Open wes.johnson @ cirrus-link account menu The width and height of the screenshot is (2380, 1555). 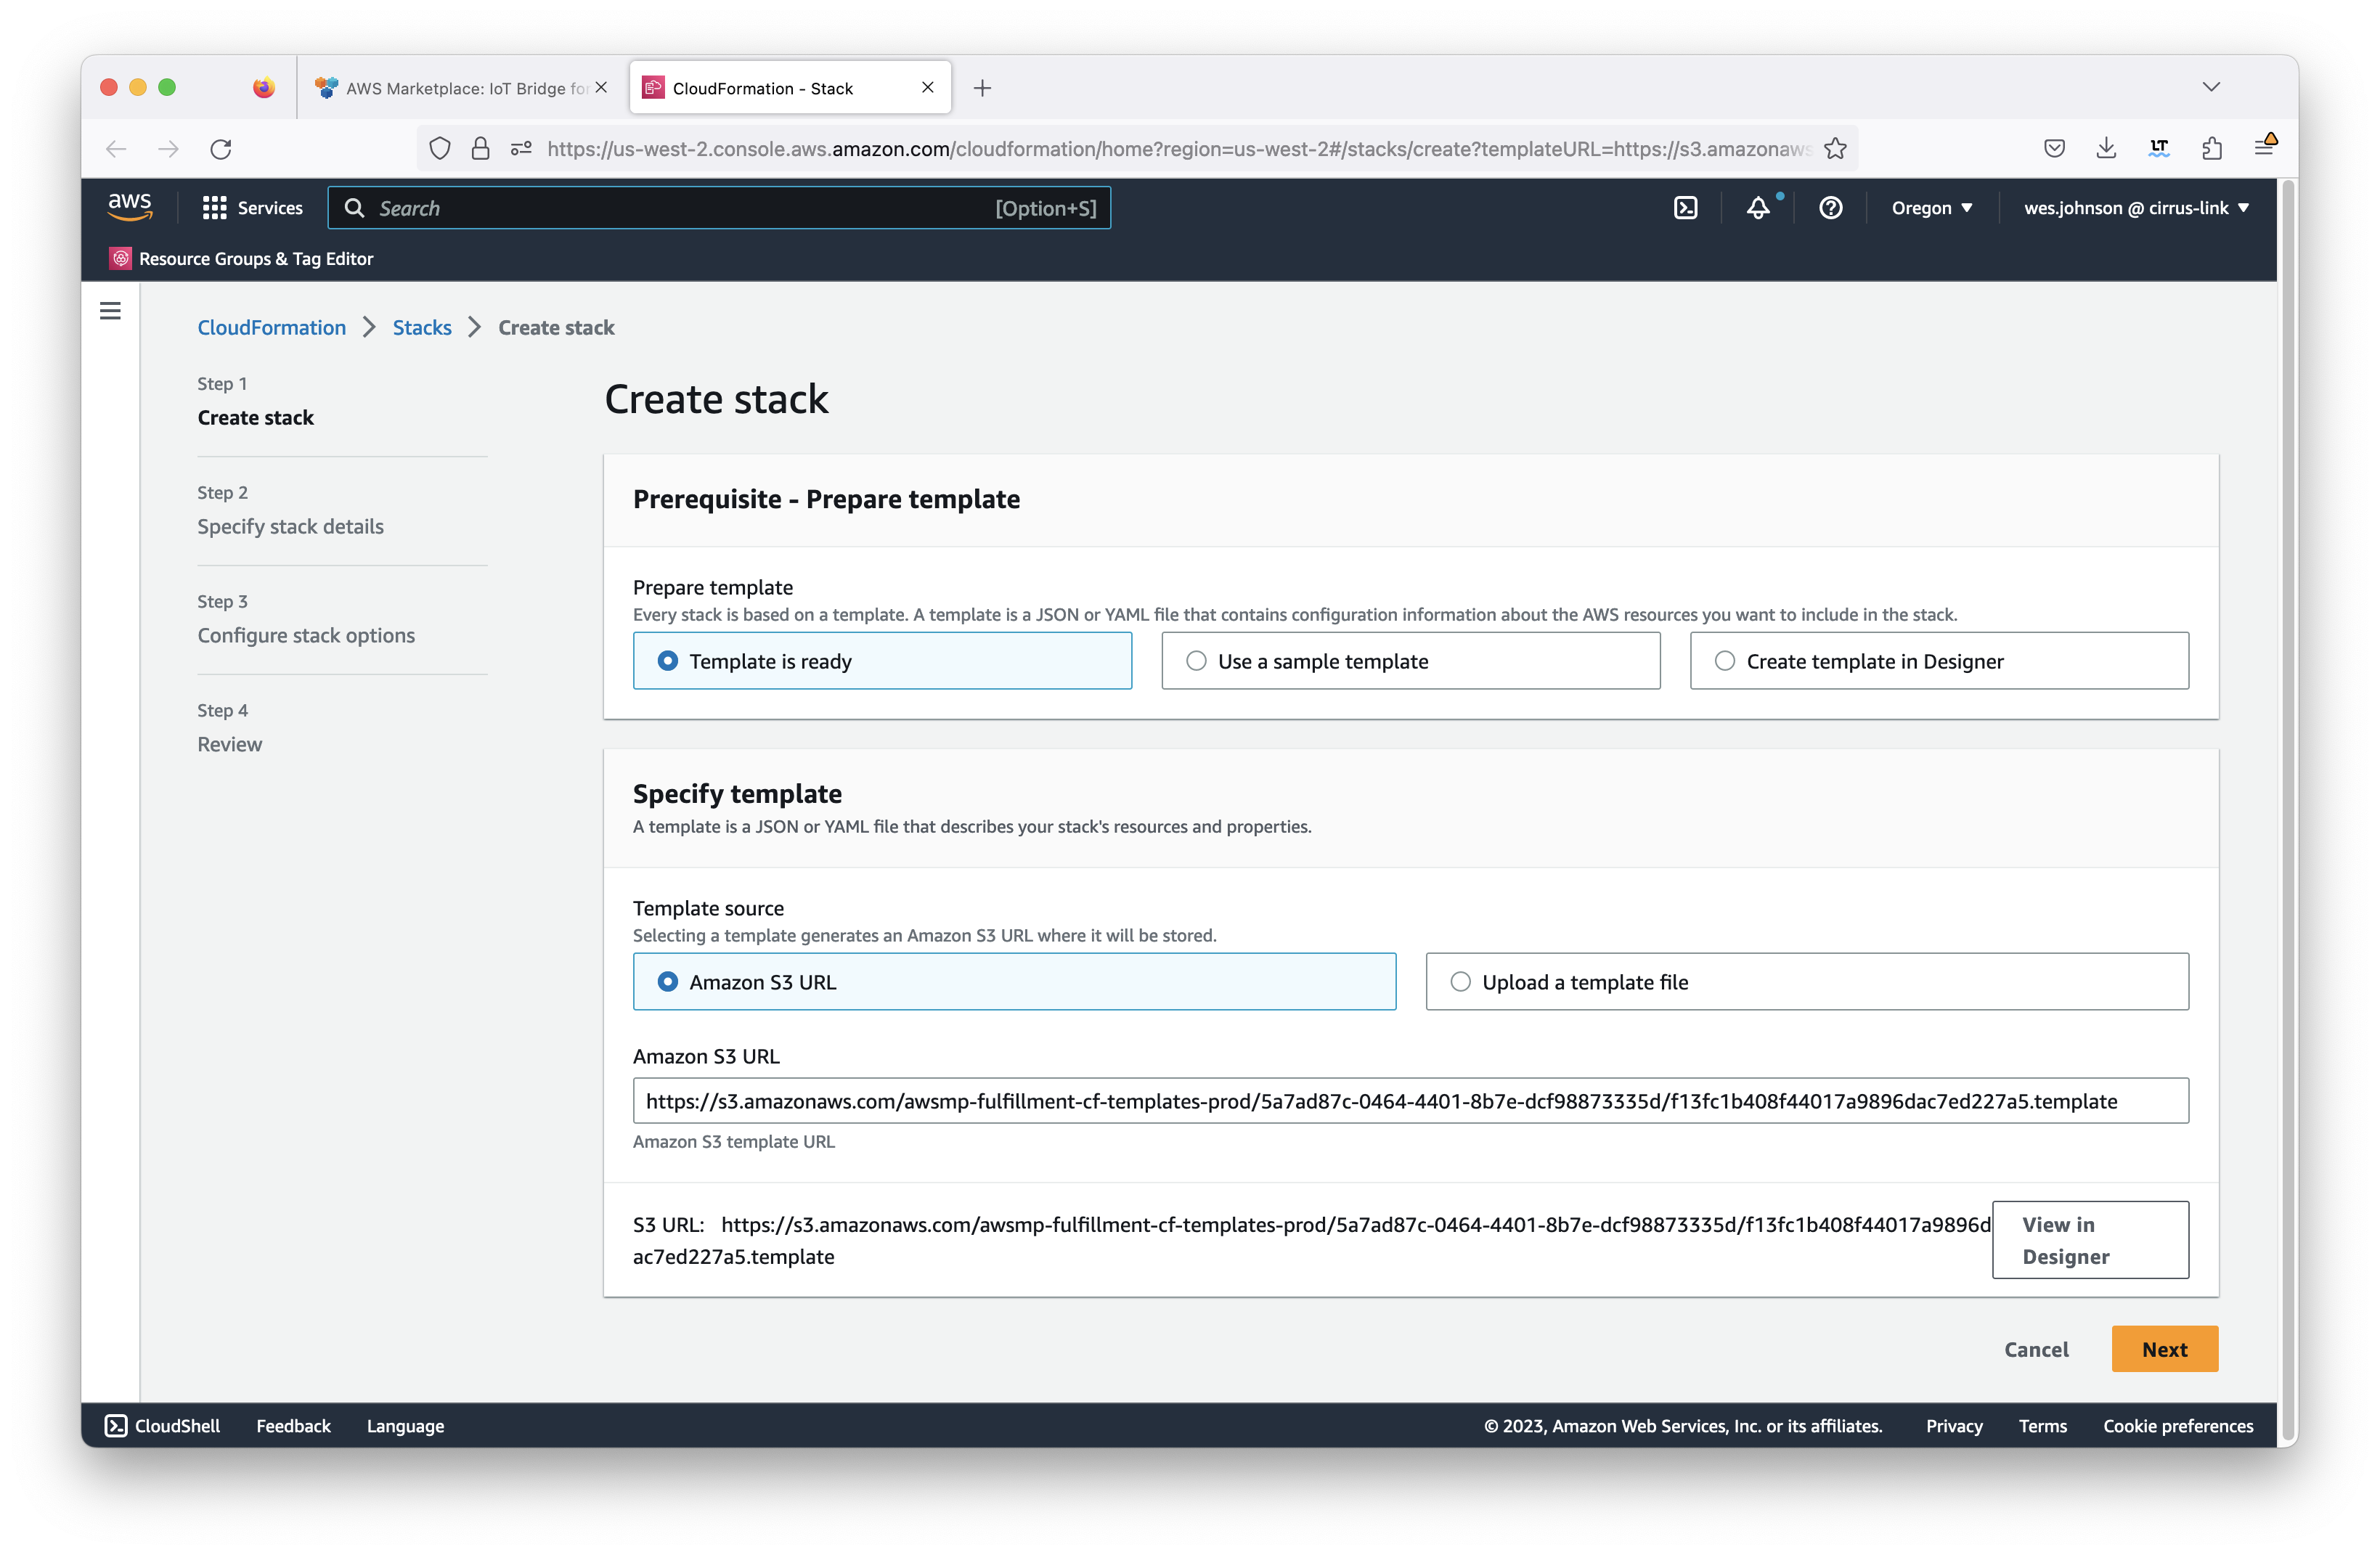(x=2136, y=208)
